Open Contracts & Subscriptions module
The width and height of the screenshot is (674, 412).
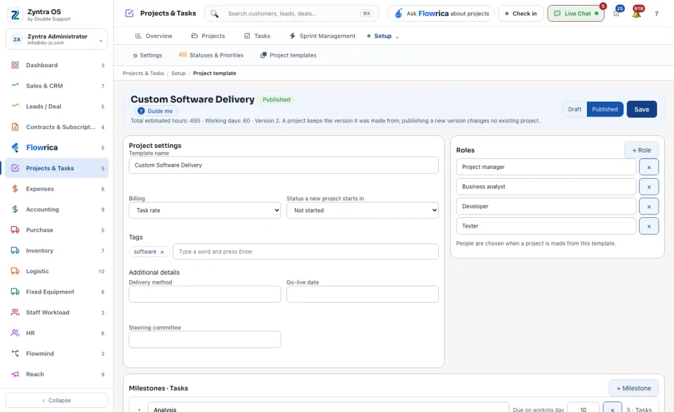coord(57,127)
